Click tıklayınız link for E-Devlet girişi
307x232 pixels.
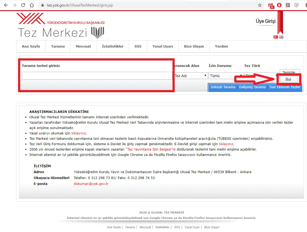226,144
